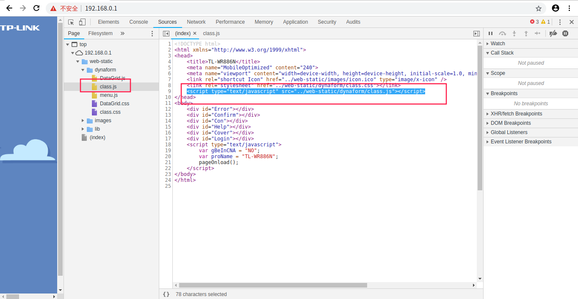This screenshot has height=299, width=578.
Task: Select the Page navigator tab
Action: tap(74, 33)
